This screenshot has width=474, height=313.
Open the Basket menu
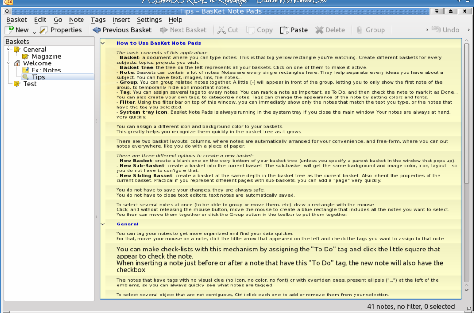tap(17, 20)
